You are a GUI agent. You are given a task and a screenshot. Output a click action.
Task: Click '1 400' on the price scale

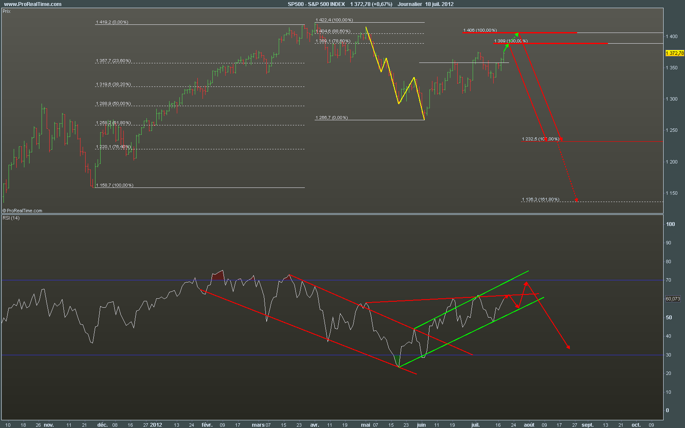(672, 37)
